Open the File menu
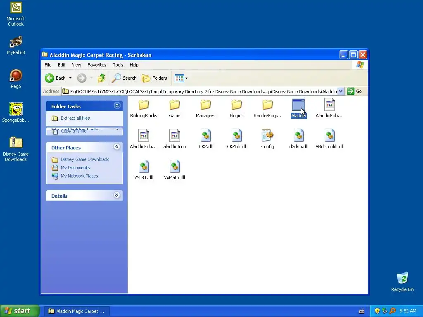The image size is (423, 317). pos(48,65)
